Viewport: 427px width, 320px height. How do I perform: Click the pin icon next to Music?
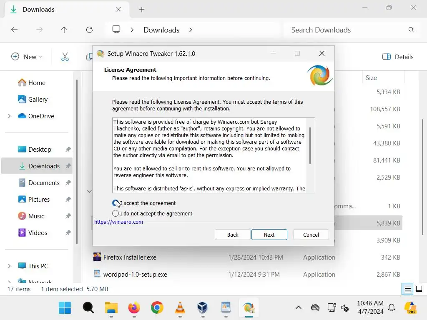[x=68, y=216]
